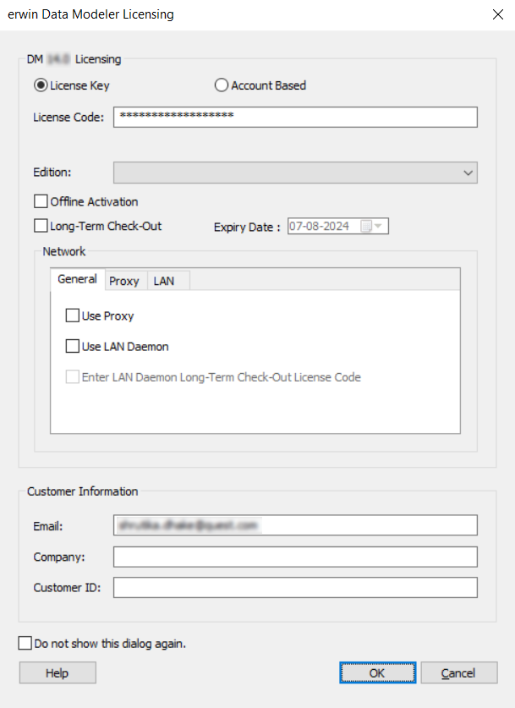Image resolution: width=515 pixels, height=708 pixels.
Task: Click the Email address field
Action: point(295,525)
